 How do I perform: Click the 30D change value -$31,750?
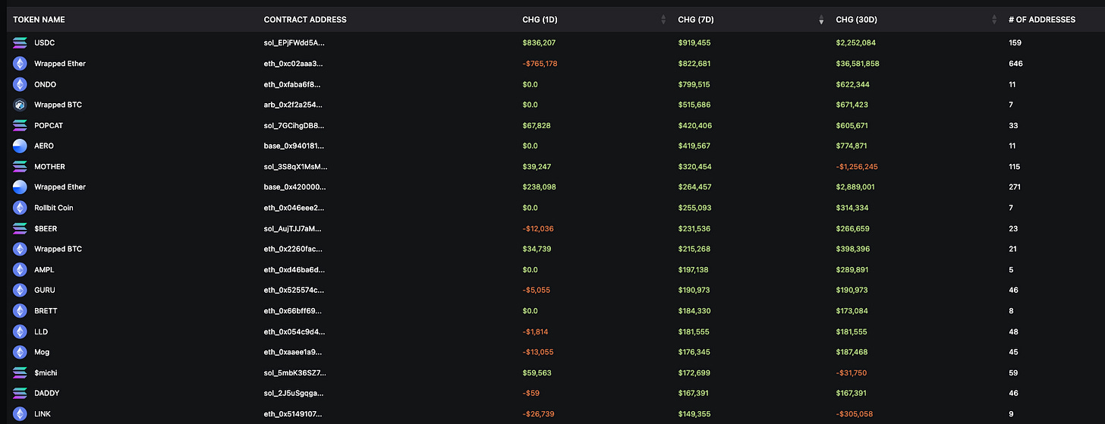[x=852, y=372]
